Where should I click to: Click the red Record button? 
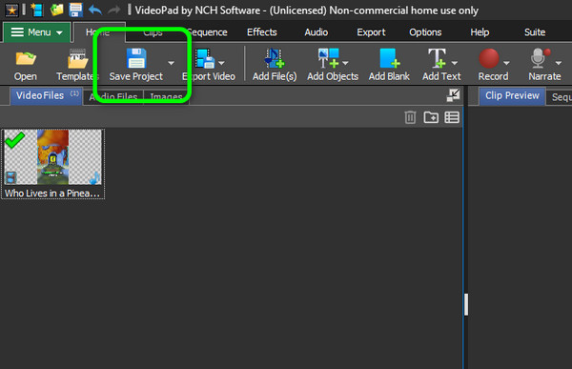coord(493,66)
